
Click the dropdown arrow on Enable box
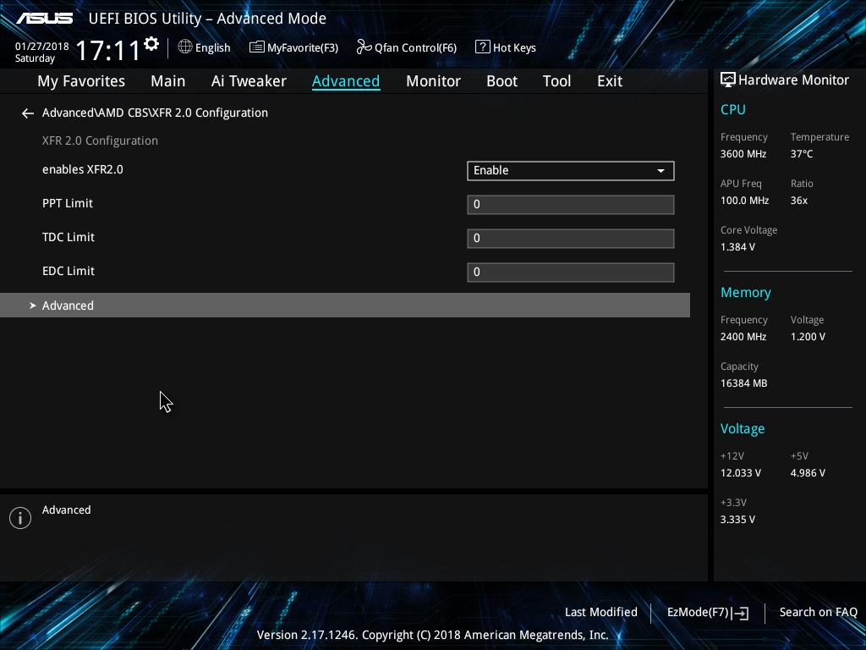click(x=660, y=171)
